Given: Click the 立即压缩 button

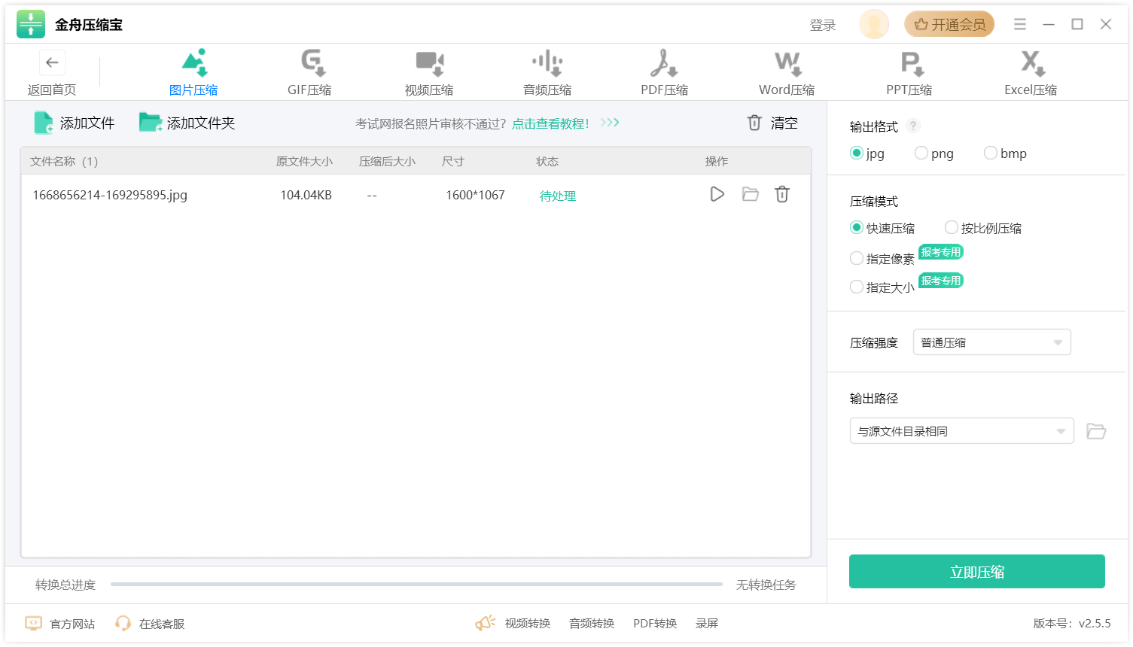Looking at the screenshot, I should [976, 572].
